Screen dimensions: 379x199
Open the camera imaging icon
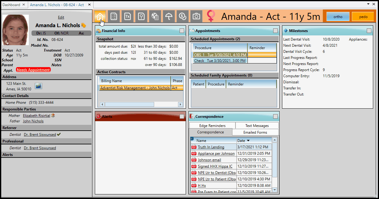point(196,16)
